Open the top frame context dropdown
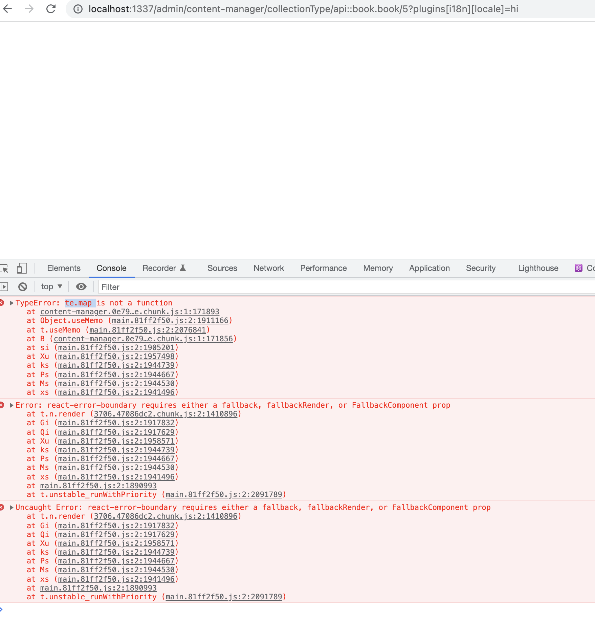595x621 pixels. pos(51,286)
